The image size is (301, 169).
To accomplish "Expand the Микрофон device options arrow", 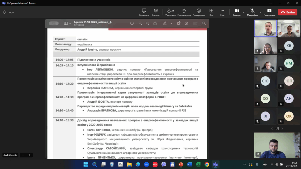I will click(x=260, y=12).
